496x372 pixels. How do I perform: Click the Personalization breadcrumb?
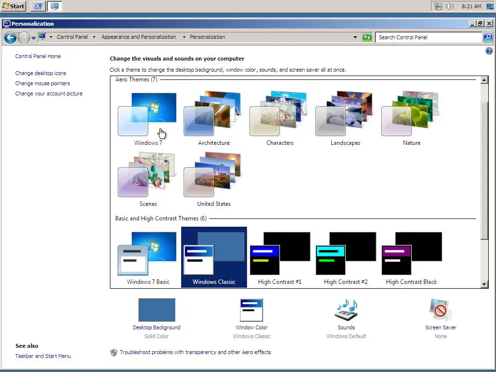[x=207, y=37]
